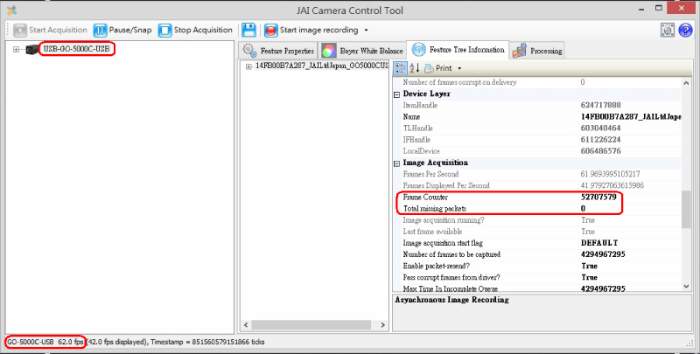The image size is (700, 354).
Task: Select the Frame Counter property
Action: coord(542,197)
